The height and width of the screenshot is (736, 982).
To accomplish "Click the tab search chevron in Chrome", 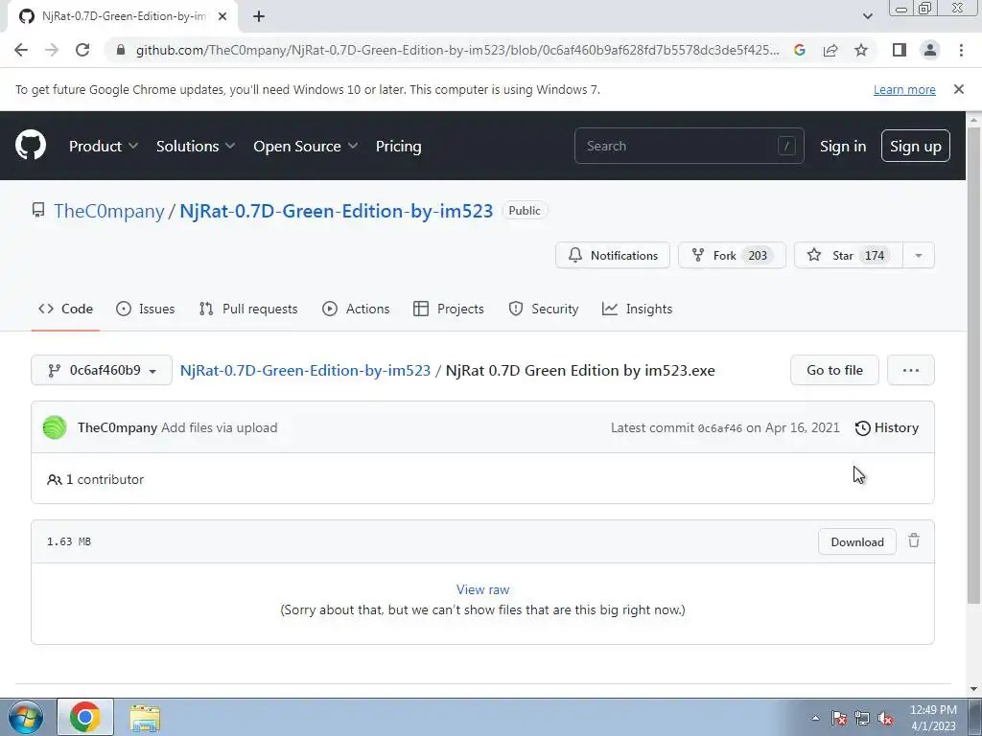I will (x=867, y=16).
